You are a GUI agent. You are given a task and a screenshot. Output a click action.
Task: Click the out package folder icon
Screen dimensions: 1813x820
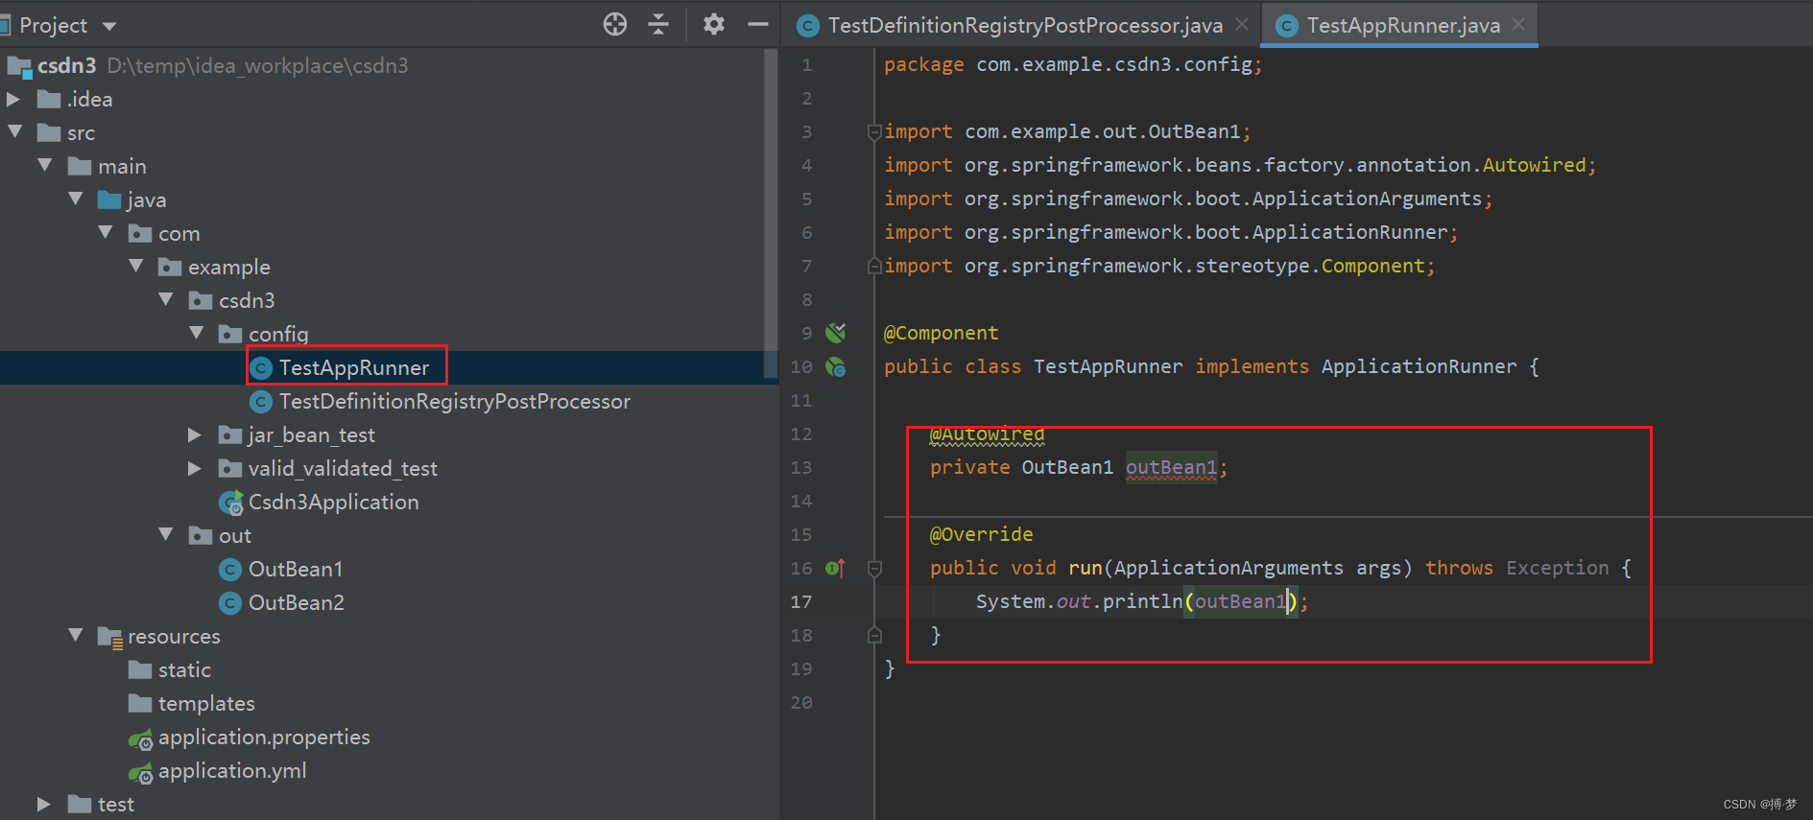[x=201, y=535]
